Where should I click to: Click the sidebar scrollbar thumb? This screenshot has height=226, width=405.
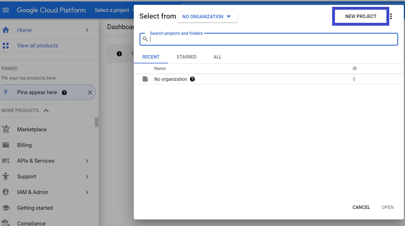point(97,122)
